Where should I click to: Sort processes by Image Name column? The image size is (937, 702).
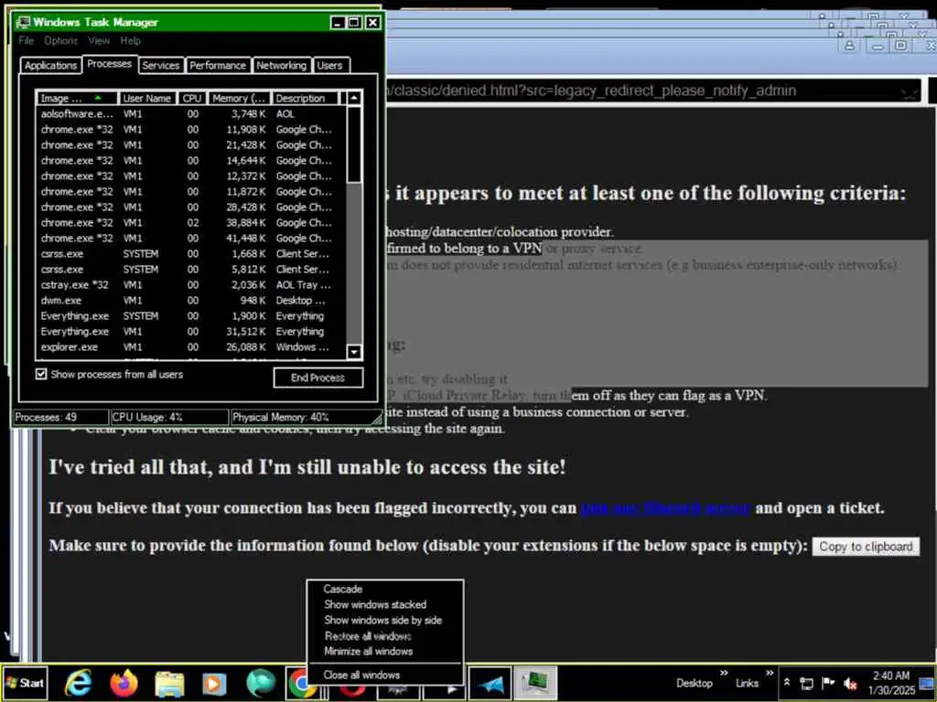pos(77,99)
